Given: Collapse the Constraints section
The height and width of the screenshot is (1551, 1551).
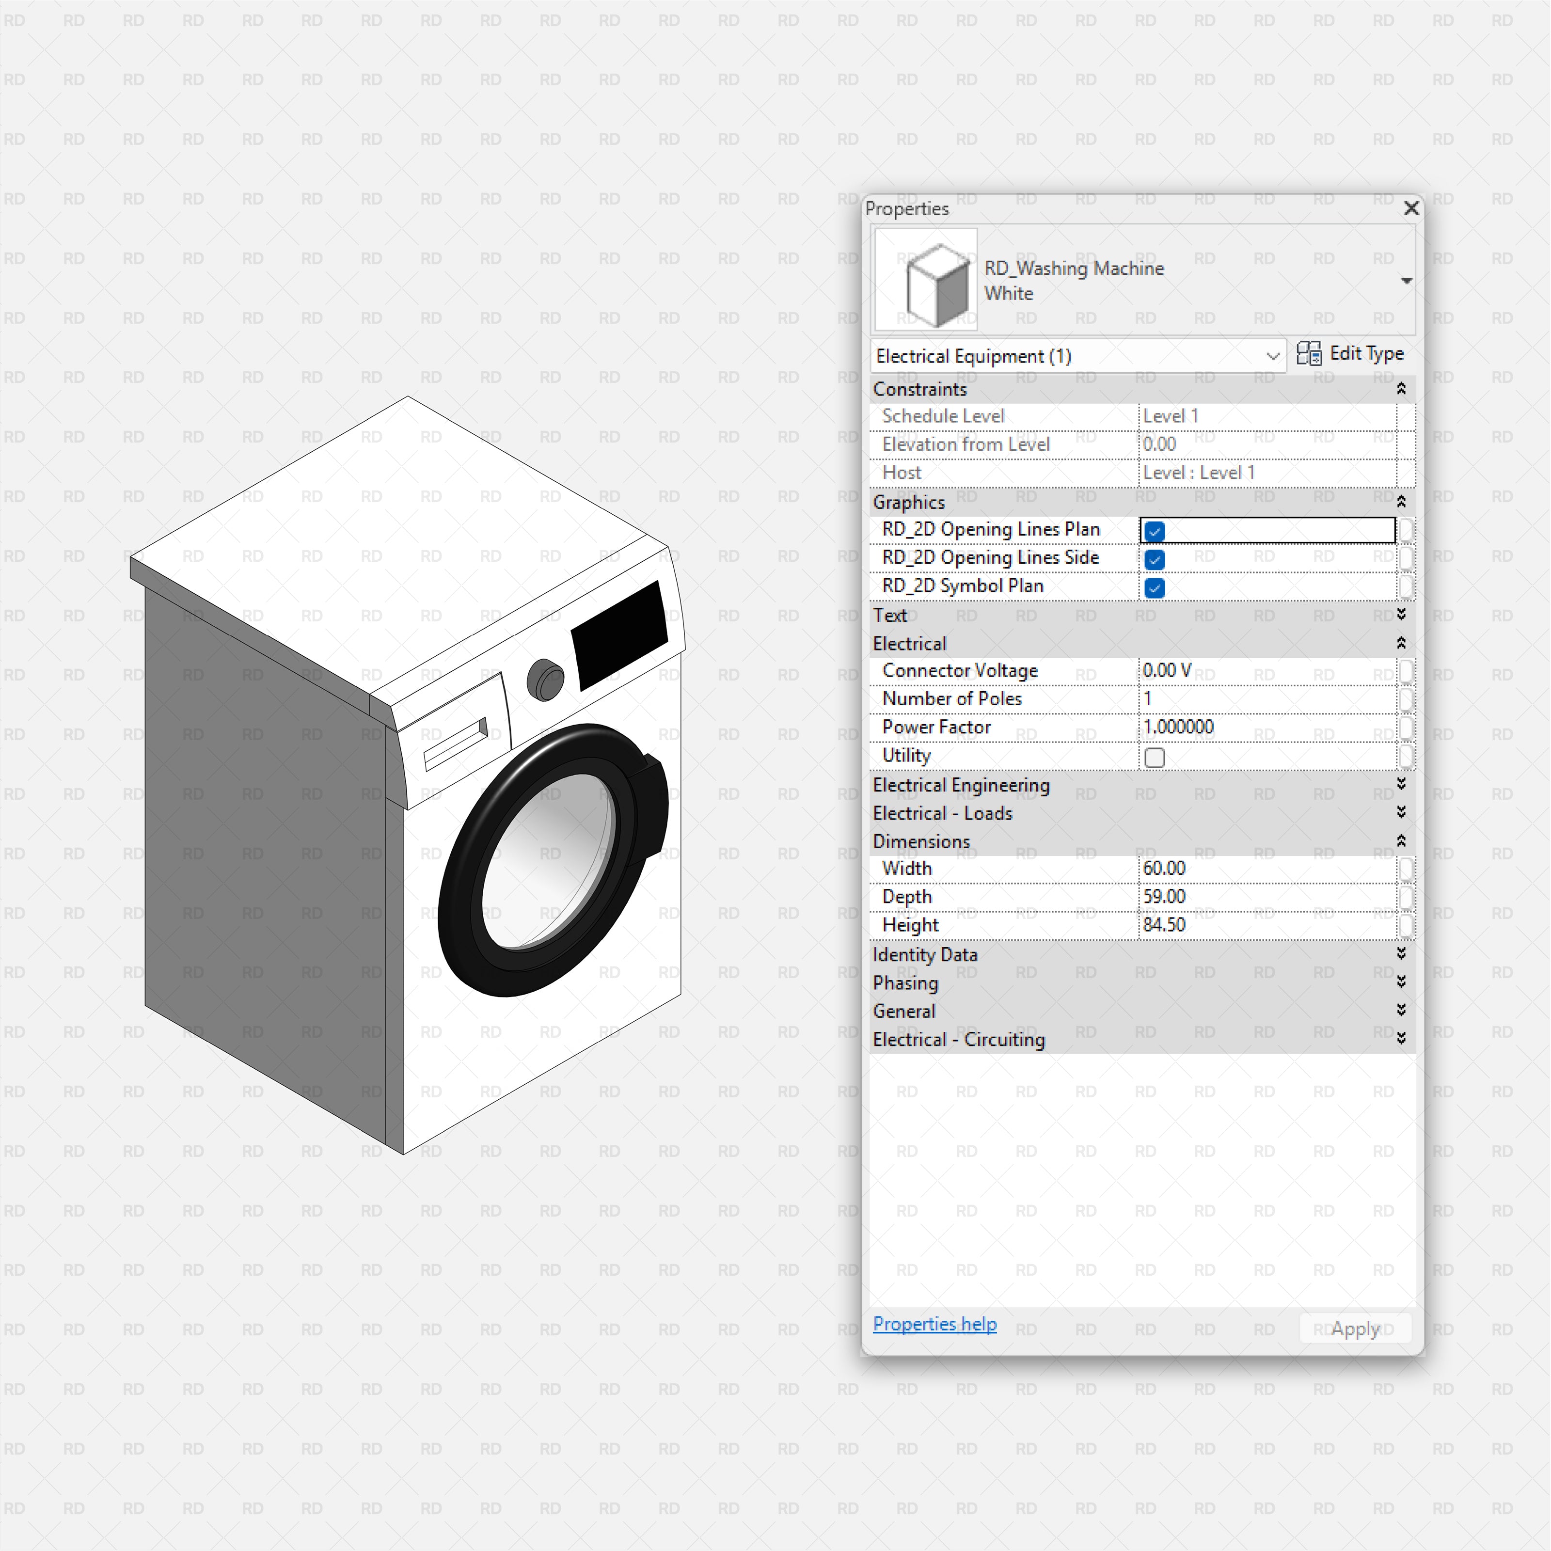Looking at the screenshot, I should click(1401, 389).
